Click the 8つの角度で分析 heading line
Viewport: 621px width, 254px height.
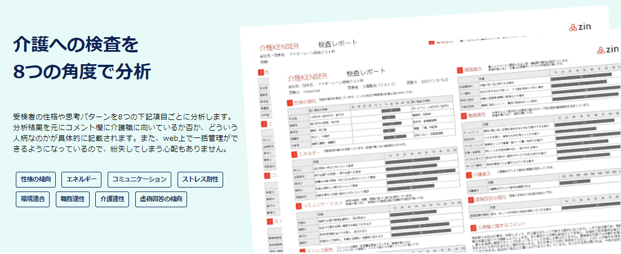[82, 72]
